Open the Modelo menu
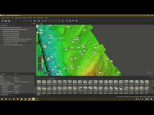 click(x=25, y=18)
